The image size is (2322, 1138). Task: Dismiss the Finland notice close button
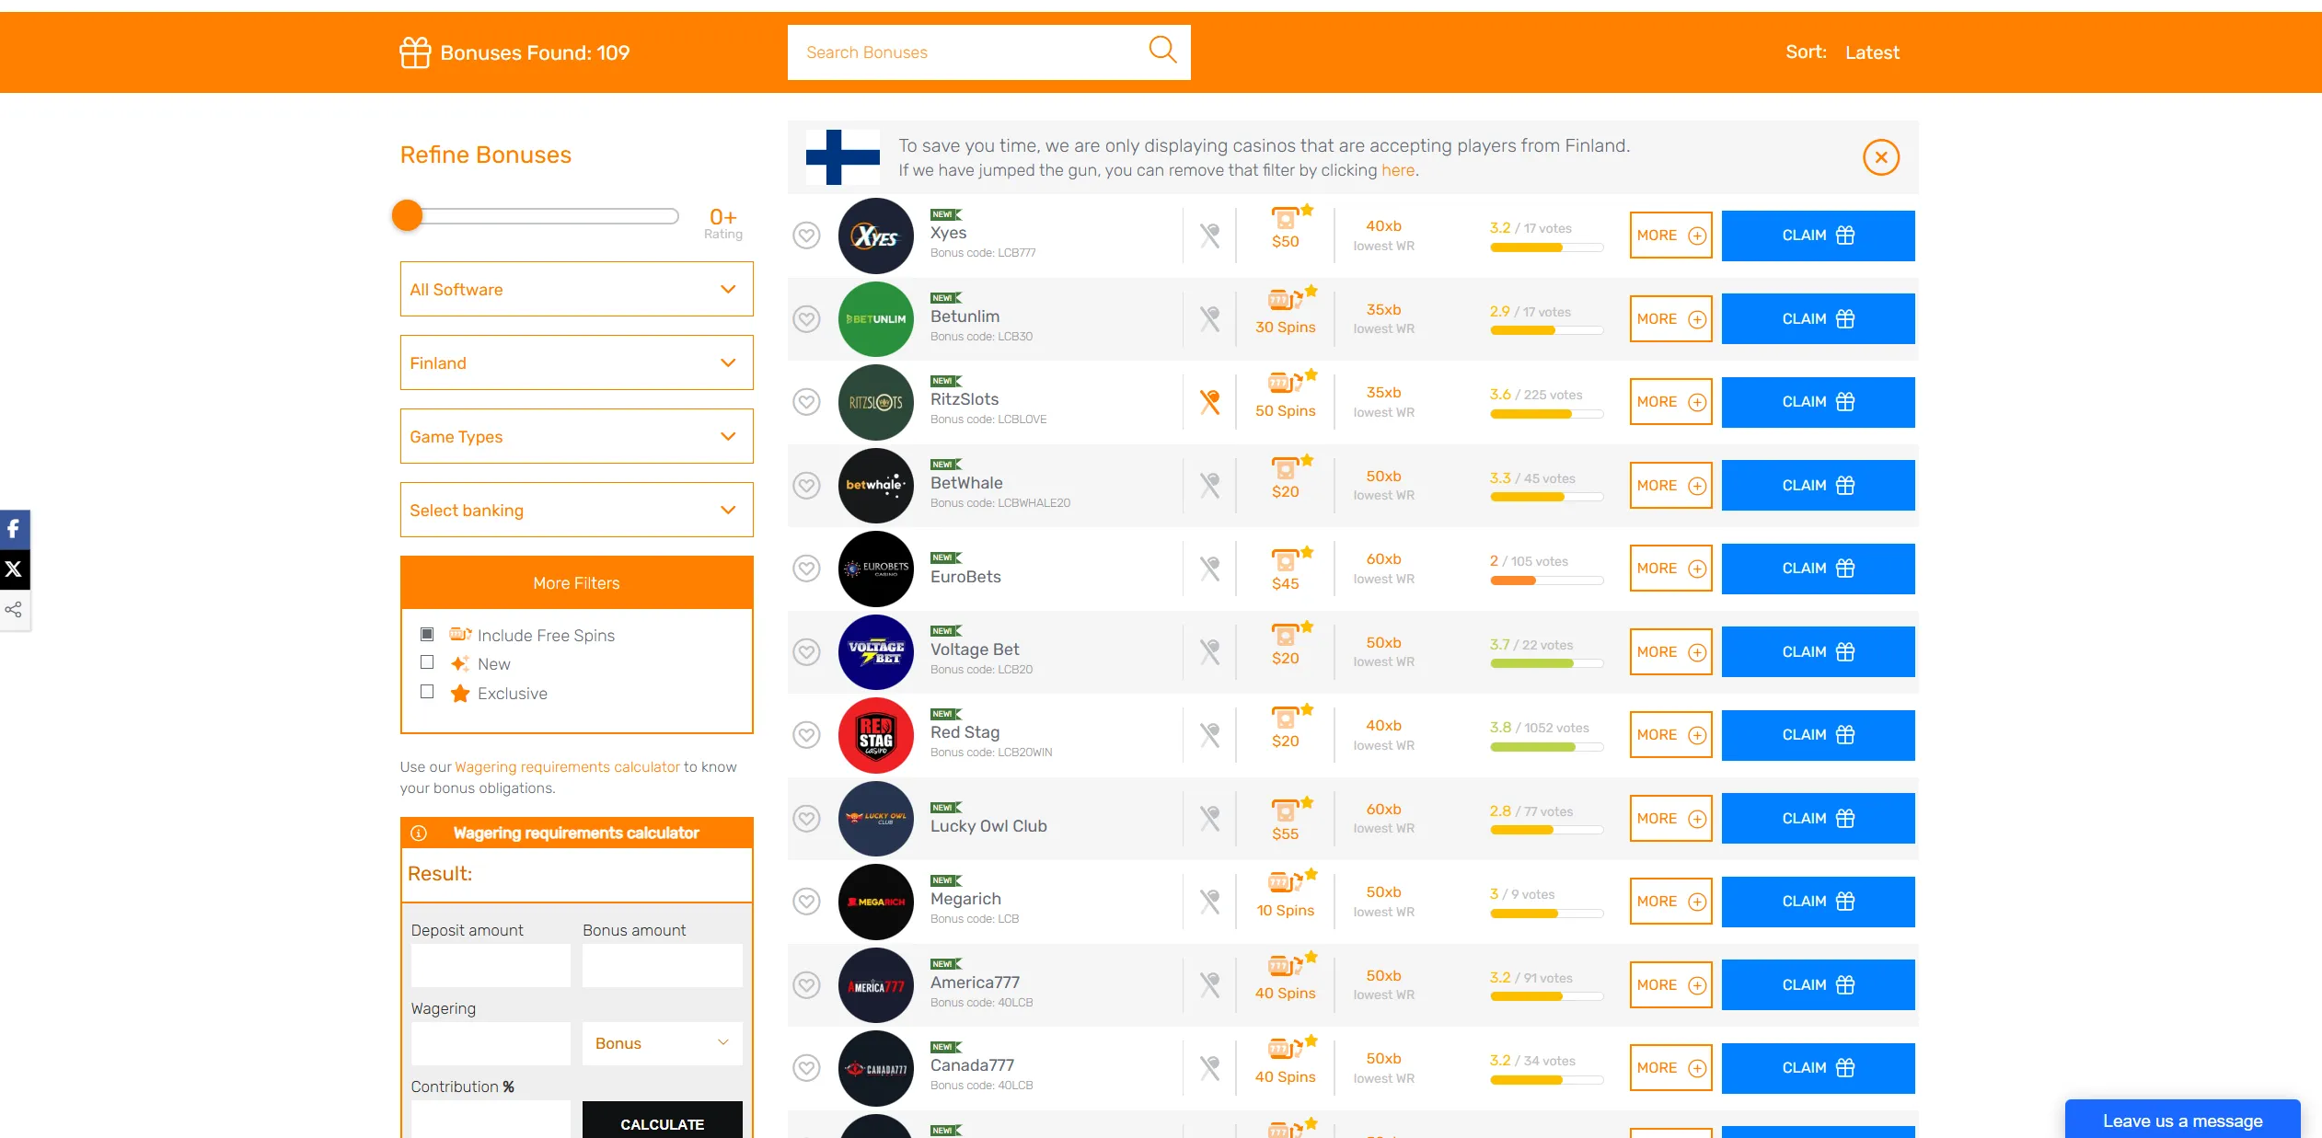[x=1881, y=157]
